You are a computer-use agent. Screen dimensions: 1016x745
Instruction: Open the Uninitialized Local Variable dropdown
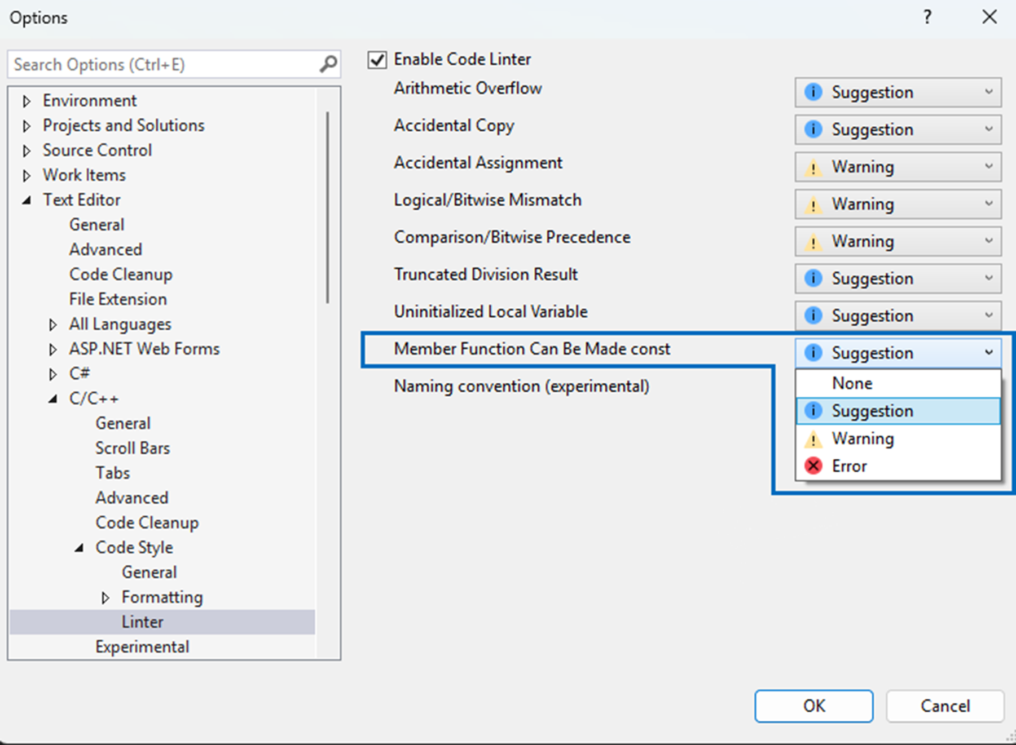pyautogui.click(x=898, y=316)
